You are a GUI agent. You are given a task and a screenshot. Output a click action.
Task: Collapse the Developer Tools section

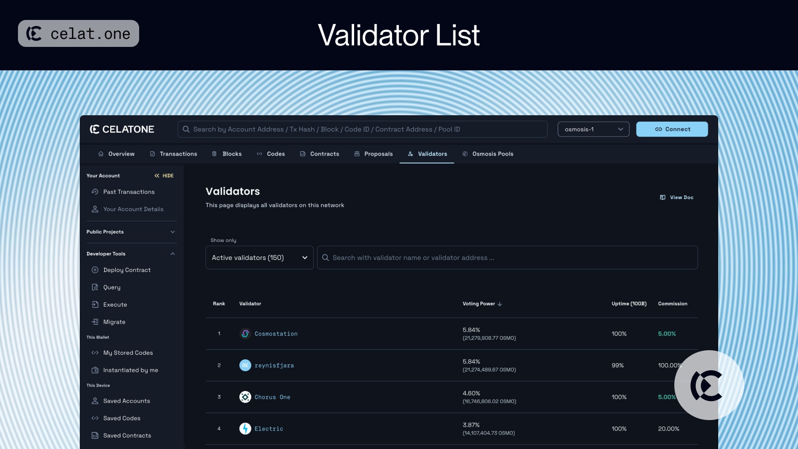(131, 254)
